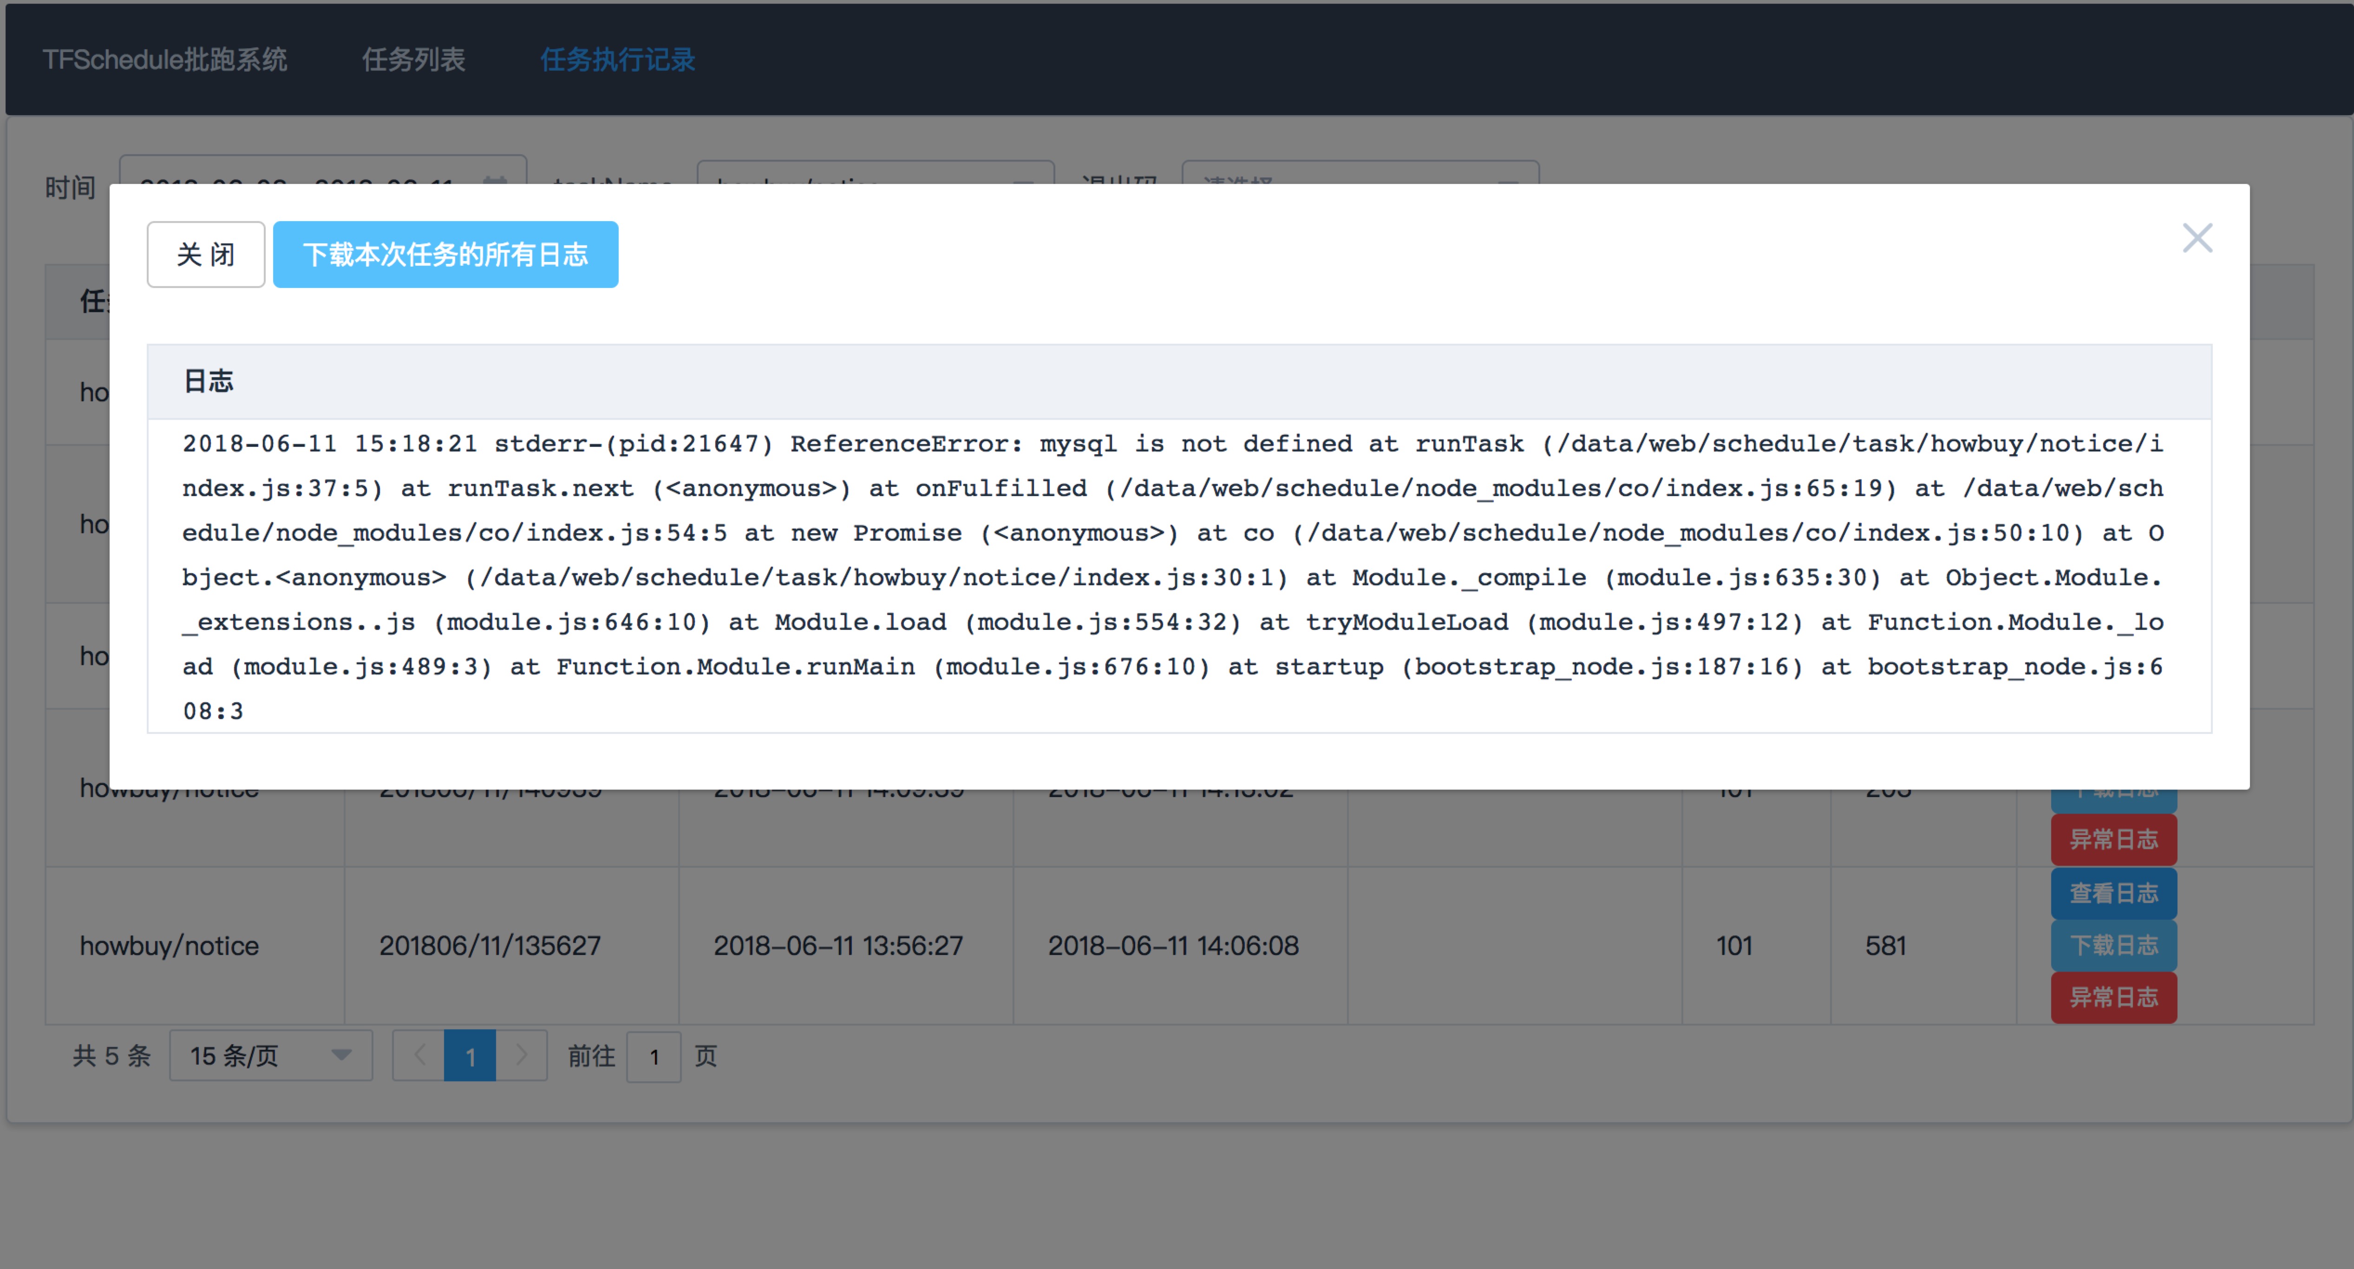Viewport: 2354px width, 1269px height.
Task: Go to previous page arrow
Action: [419, 1056]
